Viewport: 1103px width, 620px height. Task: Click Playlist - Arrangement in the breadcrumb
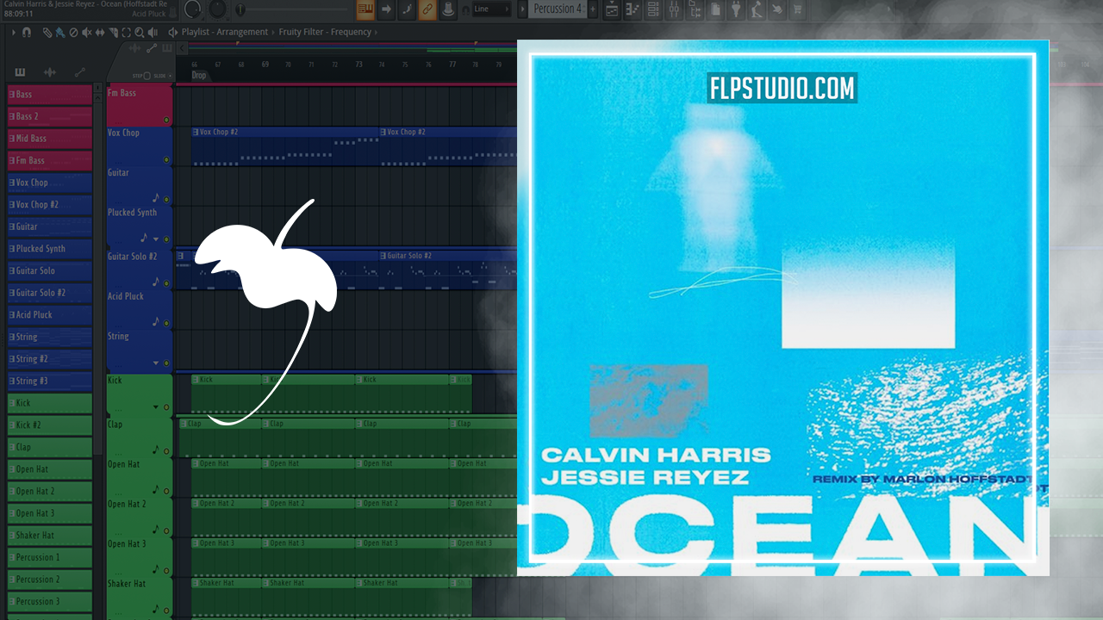pos(227,33)
